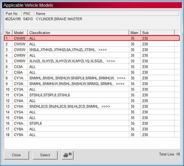This screenshot has width=184, height=166.
Task: Select row 17 model CY8A
Action: (92, 129)
